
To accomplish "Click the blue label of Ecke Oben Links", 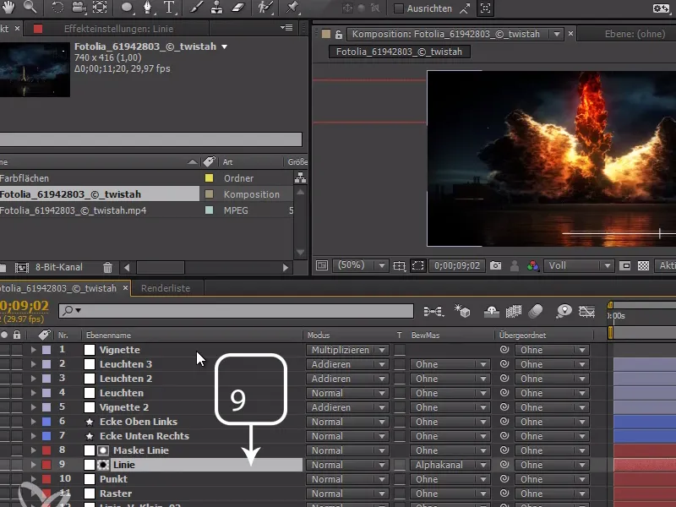I will click(46, 422).
